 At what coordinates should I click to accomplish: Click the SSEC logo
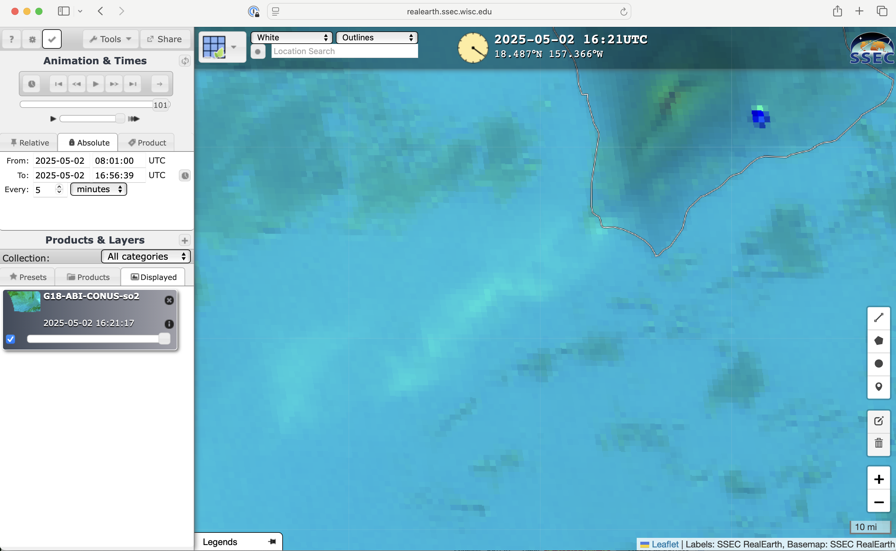point(872,49)
